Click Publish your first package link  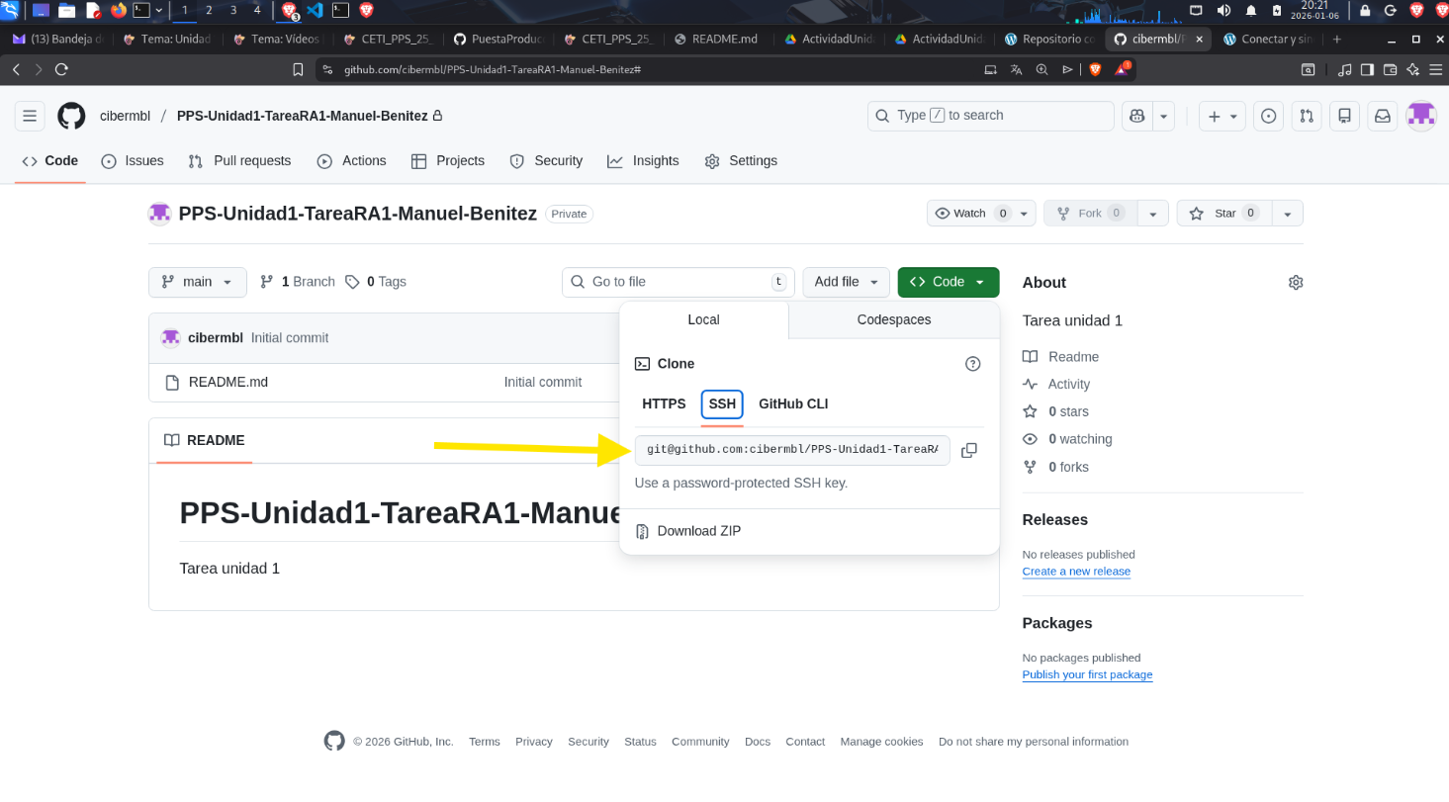click(x=1088, y=674)
